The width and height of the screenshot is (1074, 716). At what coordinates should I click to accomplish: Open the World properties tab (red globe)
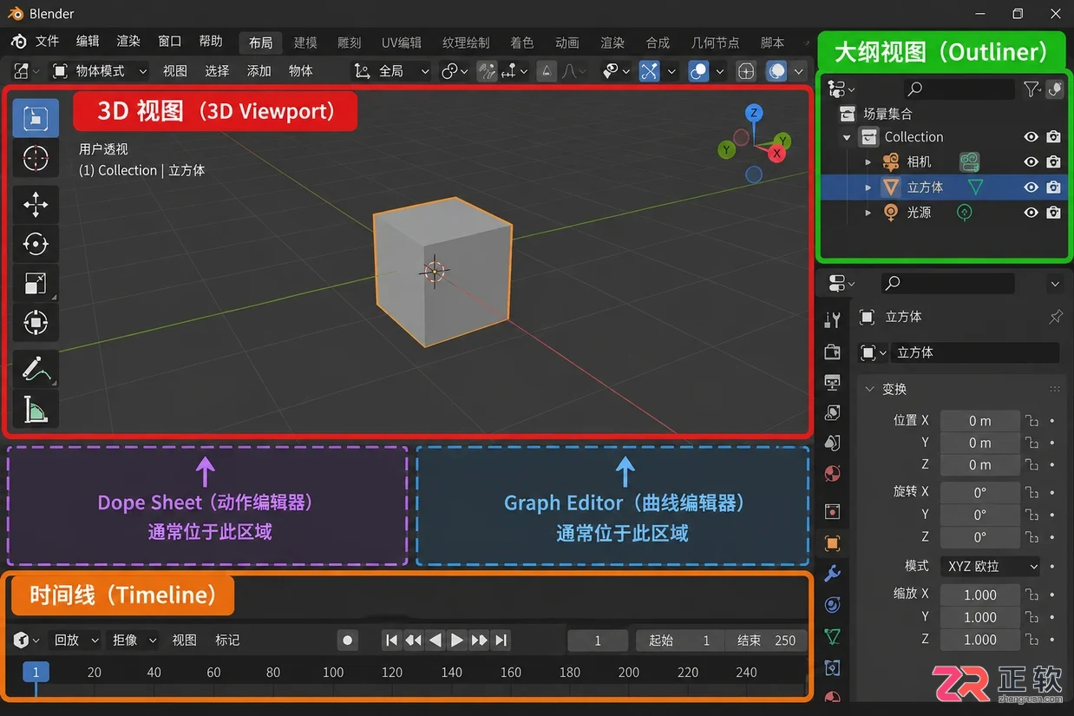click(832, 474)
